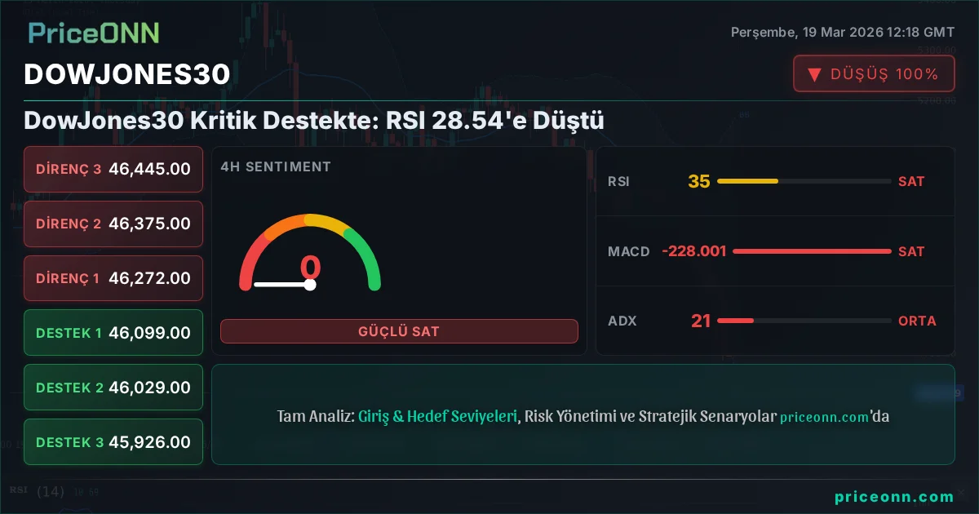Expand the RSI indicator row
This screenshot has width=979, height=514.
775,181
